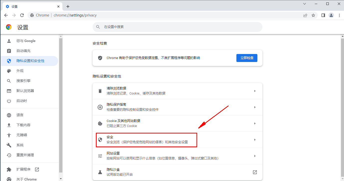Open the side panel icon
This screenshot has height=181, width=344.
[323, 15]
